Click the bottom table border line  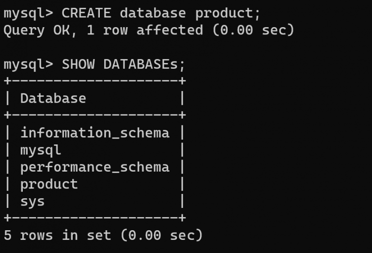tap(94, 218)
